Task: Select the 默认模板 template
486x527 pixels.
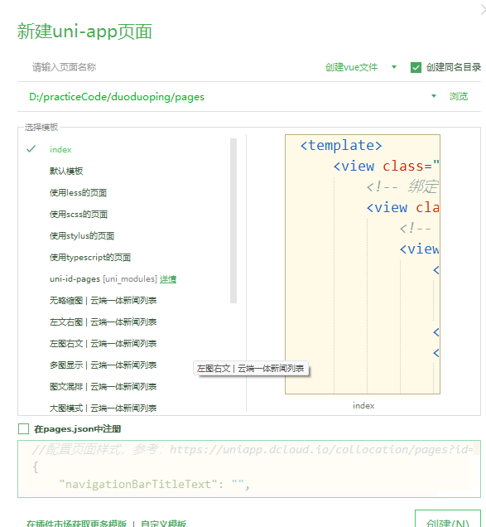Action: [x=66, y=171]
